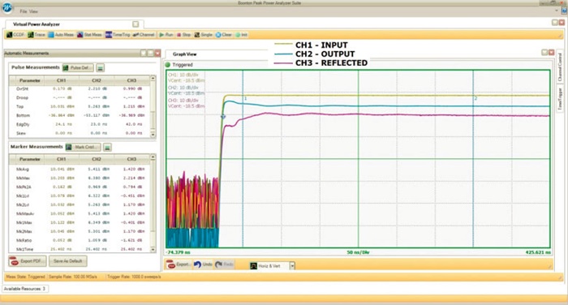Export measurements with Export PDF
Viewport: 568px width, 305px height.
pos(28,261)
